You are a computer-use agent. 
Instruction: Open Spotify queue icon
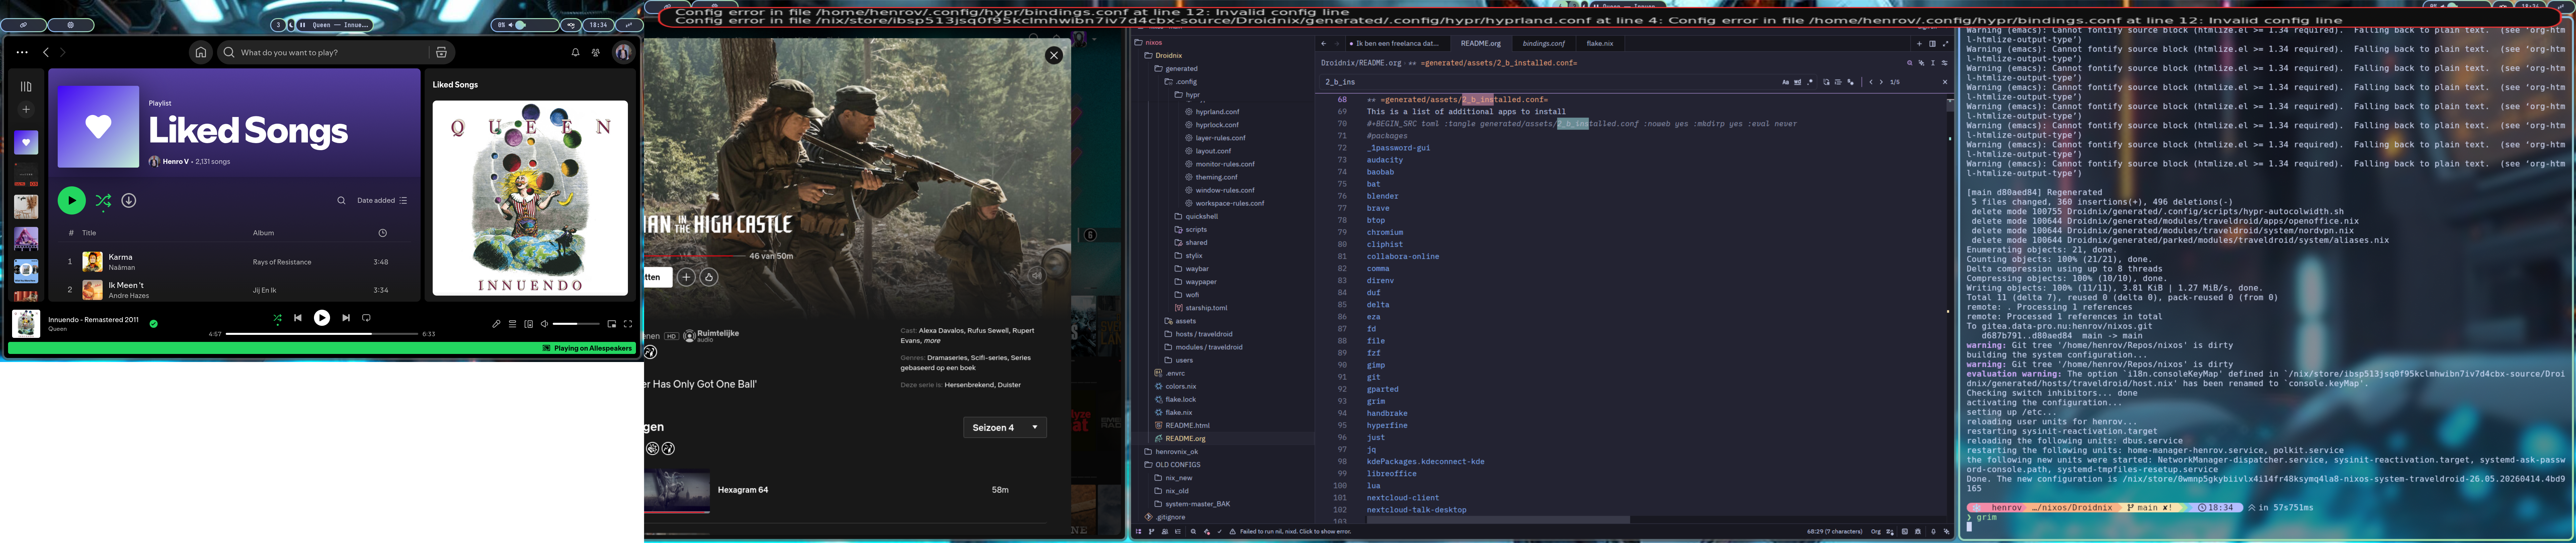(x=512, y=324)
